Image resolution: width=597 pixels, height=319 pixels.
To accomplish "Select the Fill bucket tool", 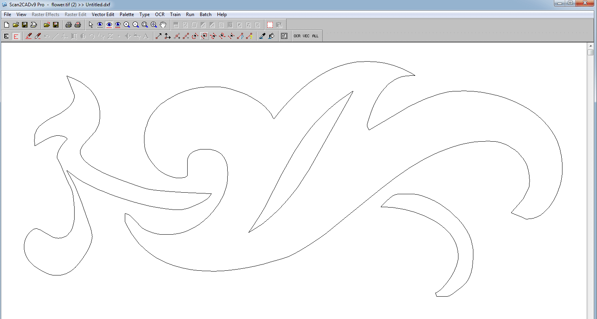I will click(x=271, y=36).
